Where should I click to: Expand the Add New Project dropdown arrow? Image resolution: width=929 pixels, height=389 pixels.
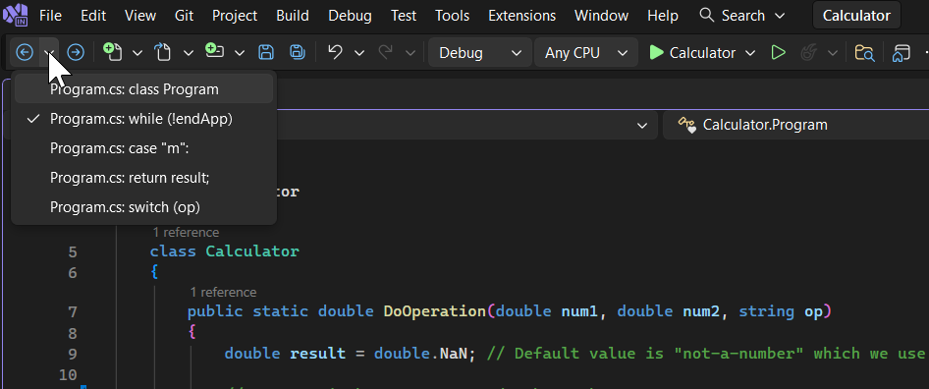point(240,53)
